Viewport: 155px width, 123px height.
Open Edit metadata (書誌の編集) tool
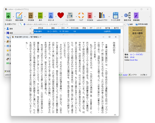click(x=19, y=15)
